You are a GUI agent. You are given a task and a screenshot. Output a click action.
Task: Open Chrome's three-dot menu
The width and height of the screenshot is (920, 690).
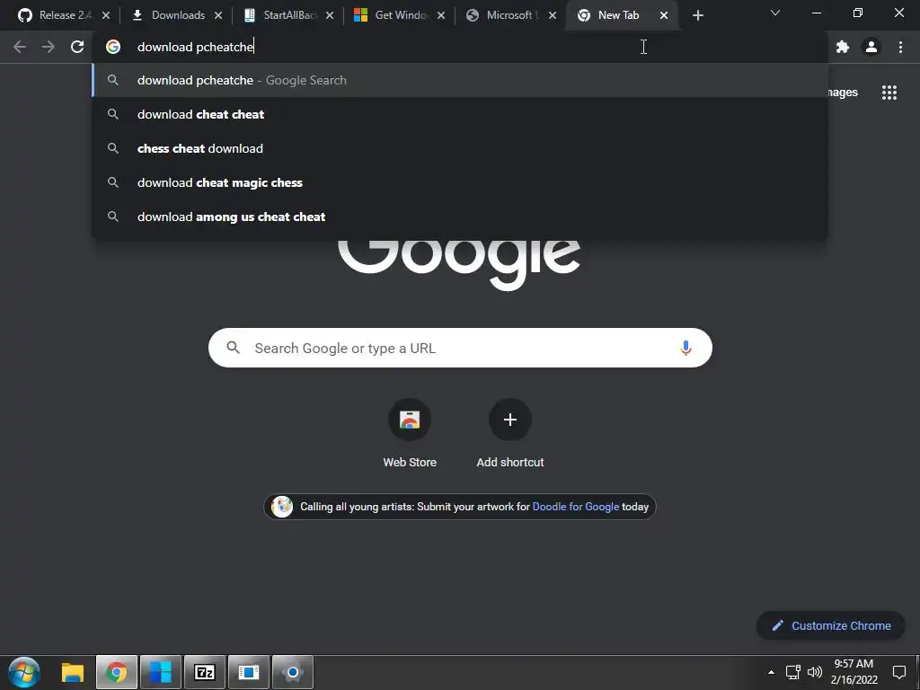pos(900,47)
